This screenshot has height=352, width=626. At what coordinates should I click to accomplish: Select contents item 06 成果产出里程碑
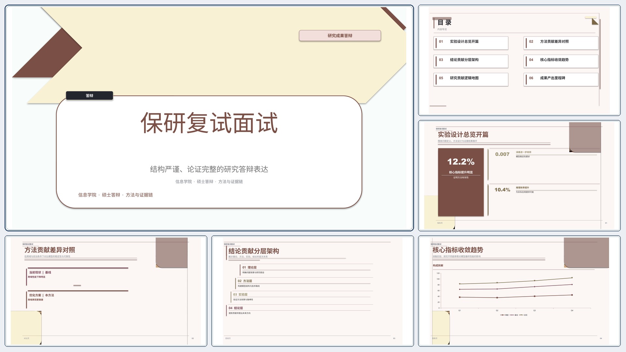pos(561,80)
